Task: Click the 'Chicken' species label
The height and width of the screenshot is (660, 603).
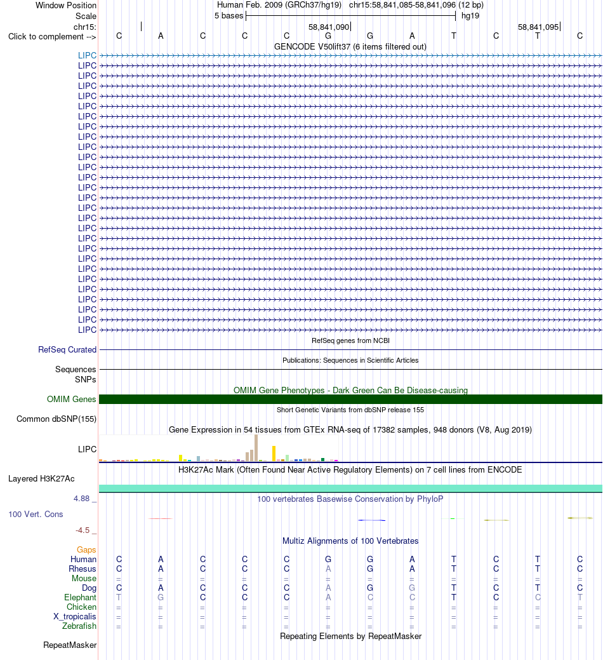Action: pos(82,607)
